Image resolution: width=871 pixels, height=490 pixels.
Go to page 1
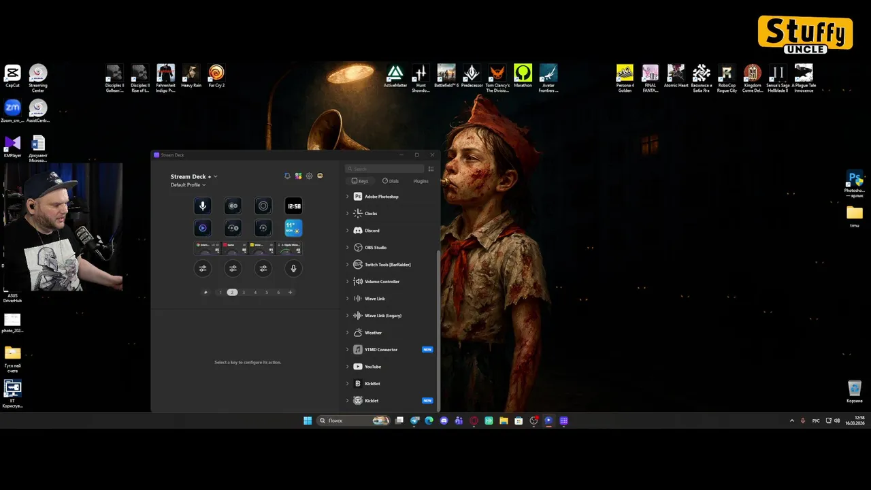[220, 293]
